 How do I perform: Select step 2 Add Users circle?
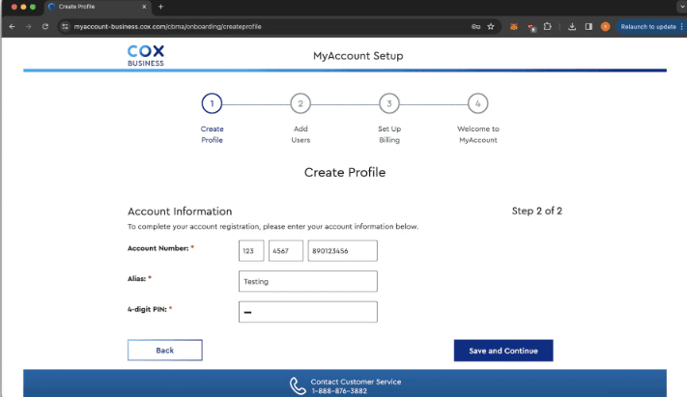tap(301, 103)
